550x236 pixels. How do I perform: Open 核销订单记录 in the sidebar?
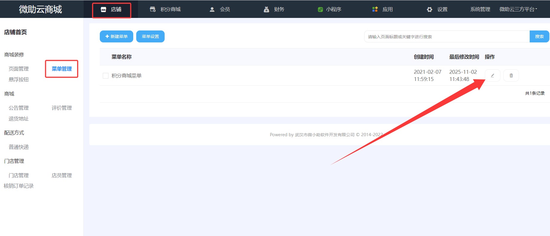(19, 186)
